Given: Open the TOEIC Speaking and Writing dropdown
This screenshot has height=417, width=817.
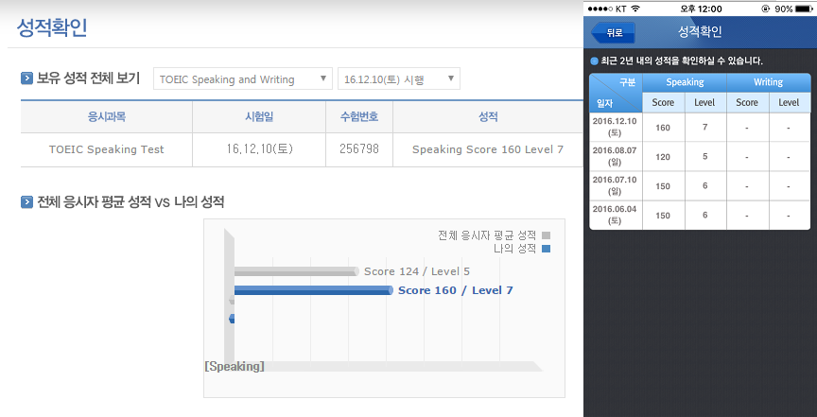Looking at the screenshot, I should pyautogui.click(x=243, y=78).
